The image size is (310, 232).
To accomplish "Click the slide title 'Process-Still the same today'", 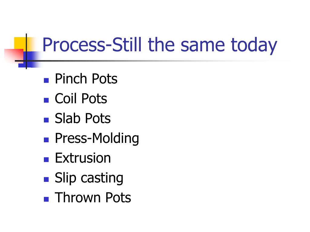I will (x=160, y=45).
